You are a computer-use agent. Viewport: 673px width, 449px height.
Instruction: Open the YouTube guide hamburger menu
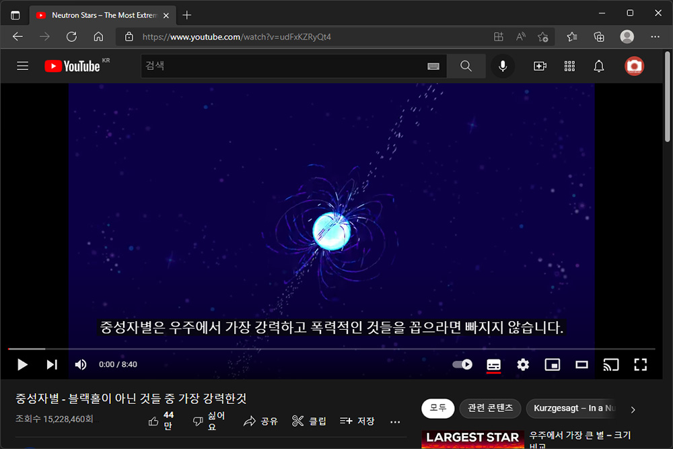[23, 66]
